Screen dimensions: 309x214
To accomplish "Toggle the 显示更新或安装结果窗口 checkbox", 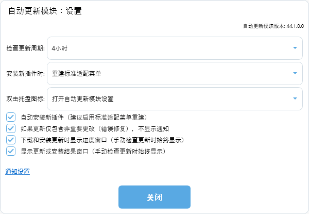I will point(11,151).
